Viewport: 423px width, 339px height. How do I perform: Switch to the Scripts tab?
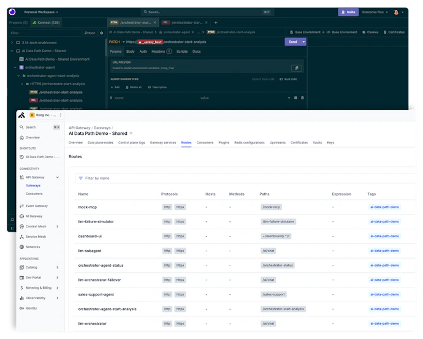pos(182,51)
